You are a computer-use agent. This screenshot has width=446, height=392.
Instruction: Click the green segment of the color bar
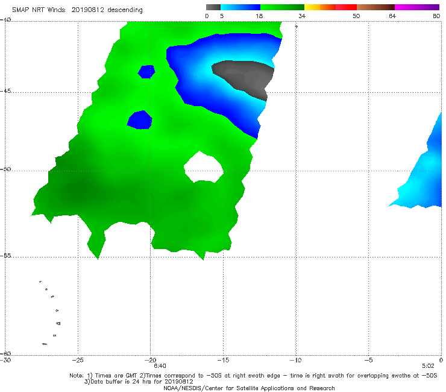click(282, 7)
